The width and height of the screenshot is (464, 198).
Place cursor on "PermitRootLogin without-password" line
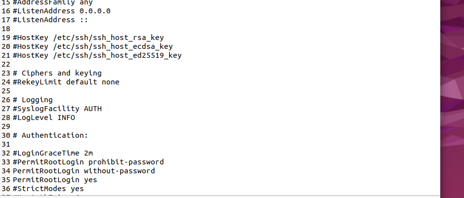coord(84,171)
